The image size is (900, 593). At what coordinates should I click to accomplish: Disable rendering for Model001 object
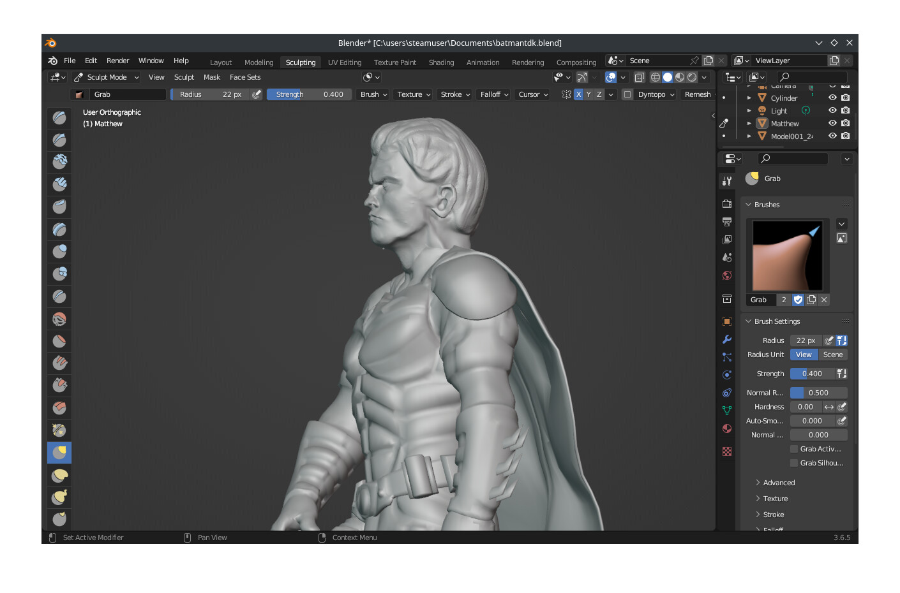click(x=846, y=136)
